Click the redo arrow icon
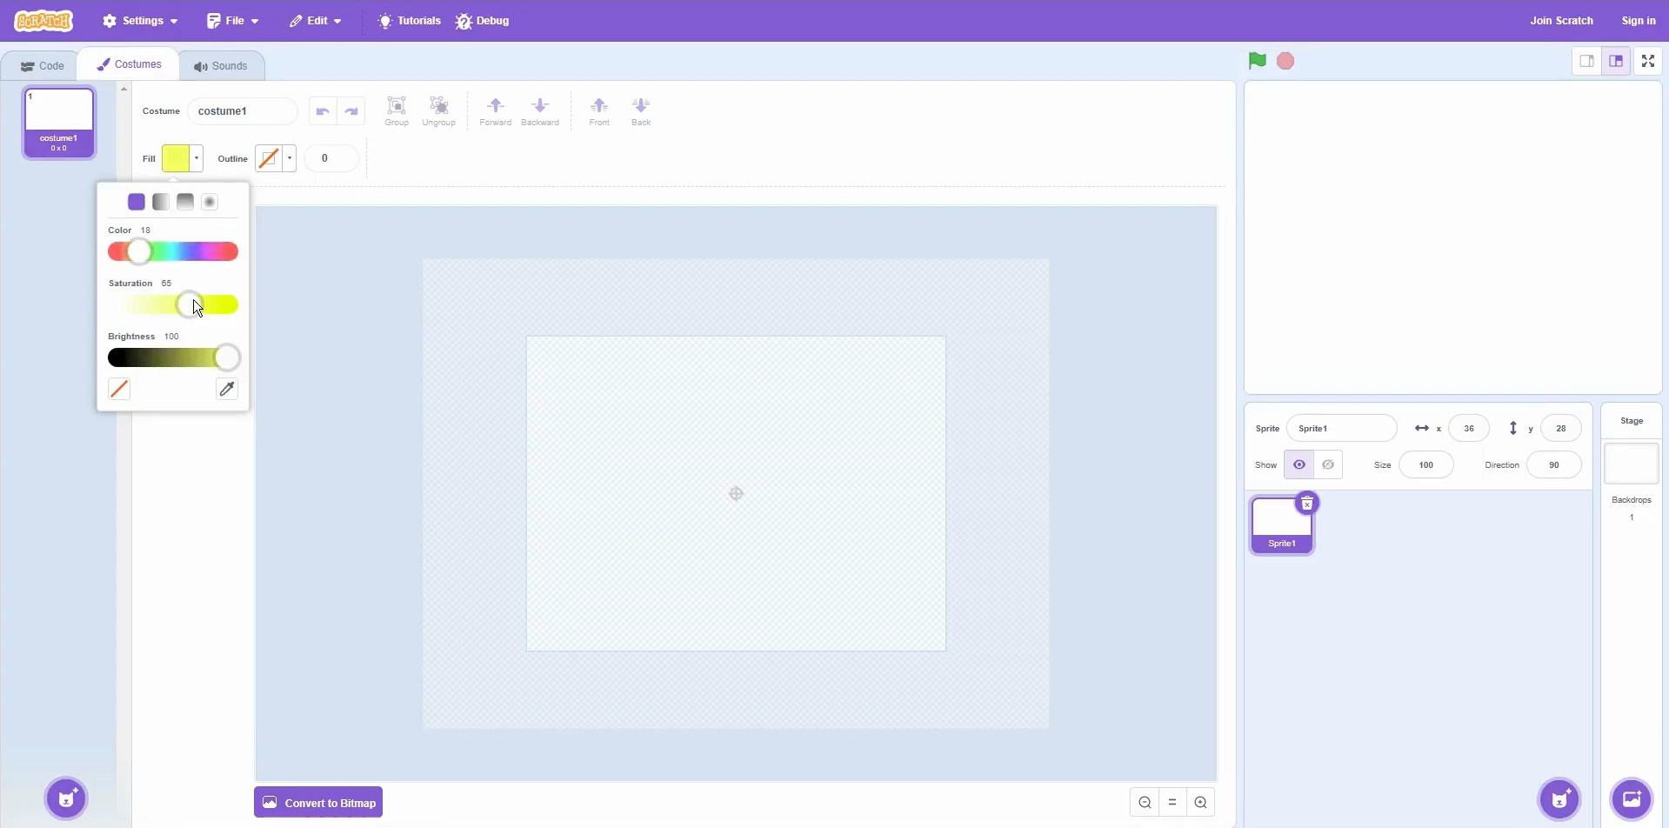The width and height of the screenshot is (1669, 828). click(351, 111)
